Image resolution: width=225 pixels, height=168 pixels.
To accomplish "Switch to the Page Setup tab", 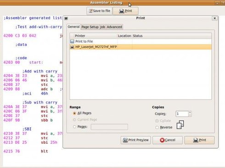I will click(x=90, y=27).
